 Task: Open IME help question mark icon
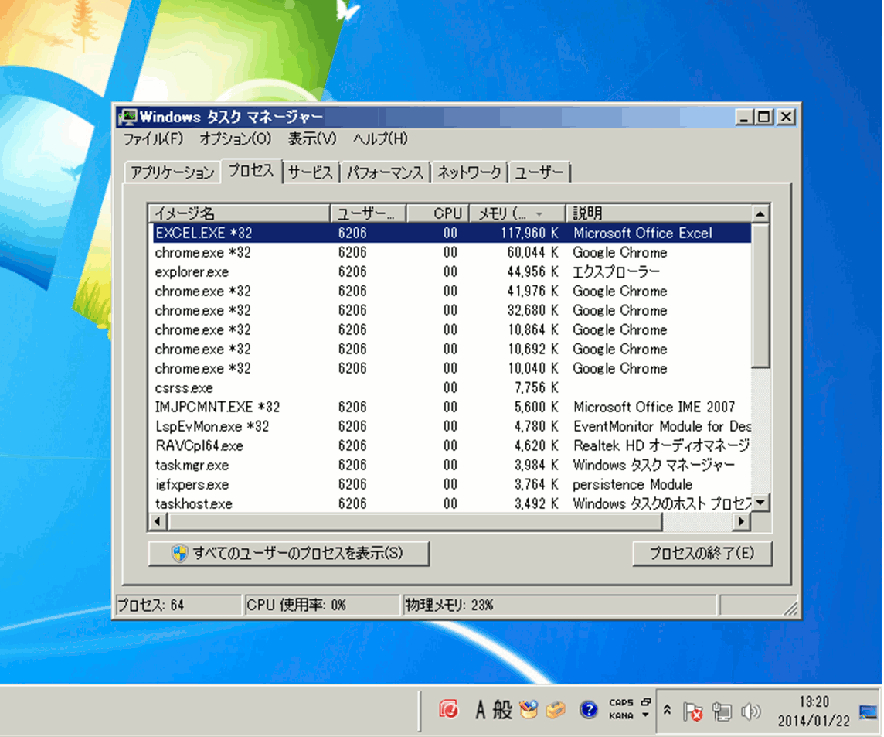point(588,710)
